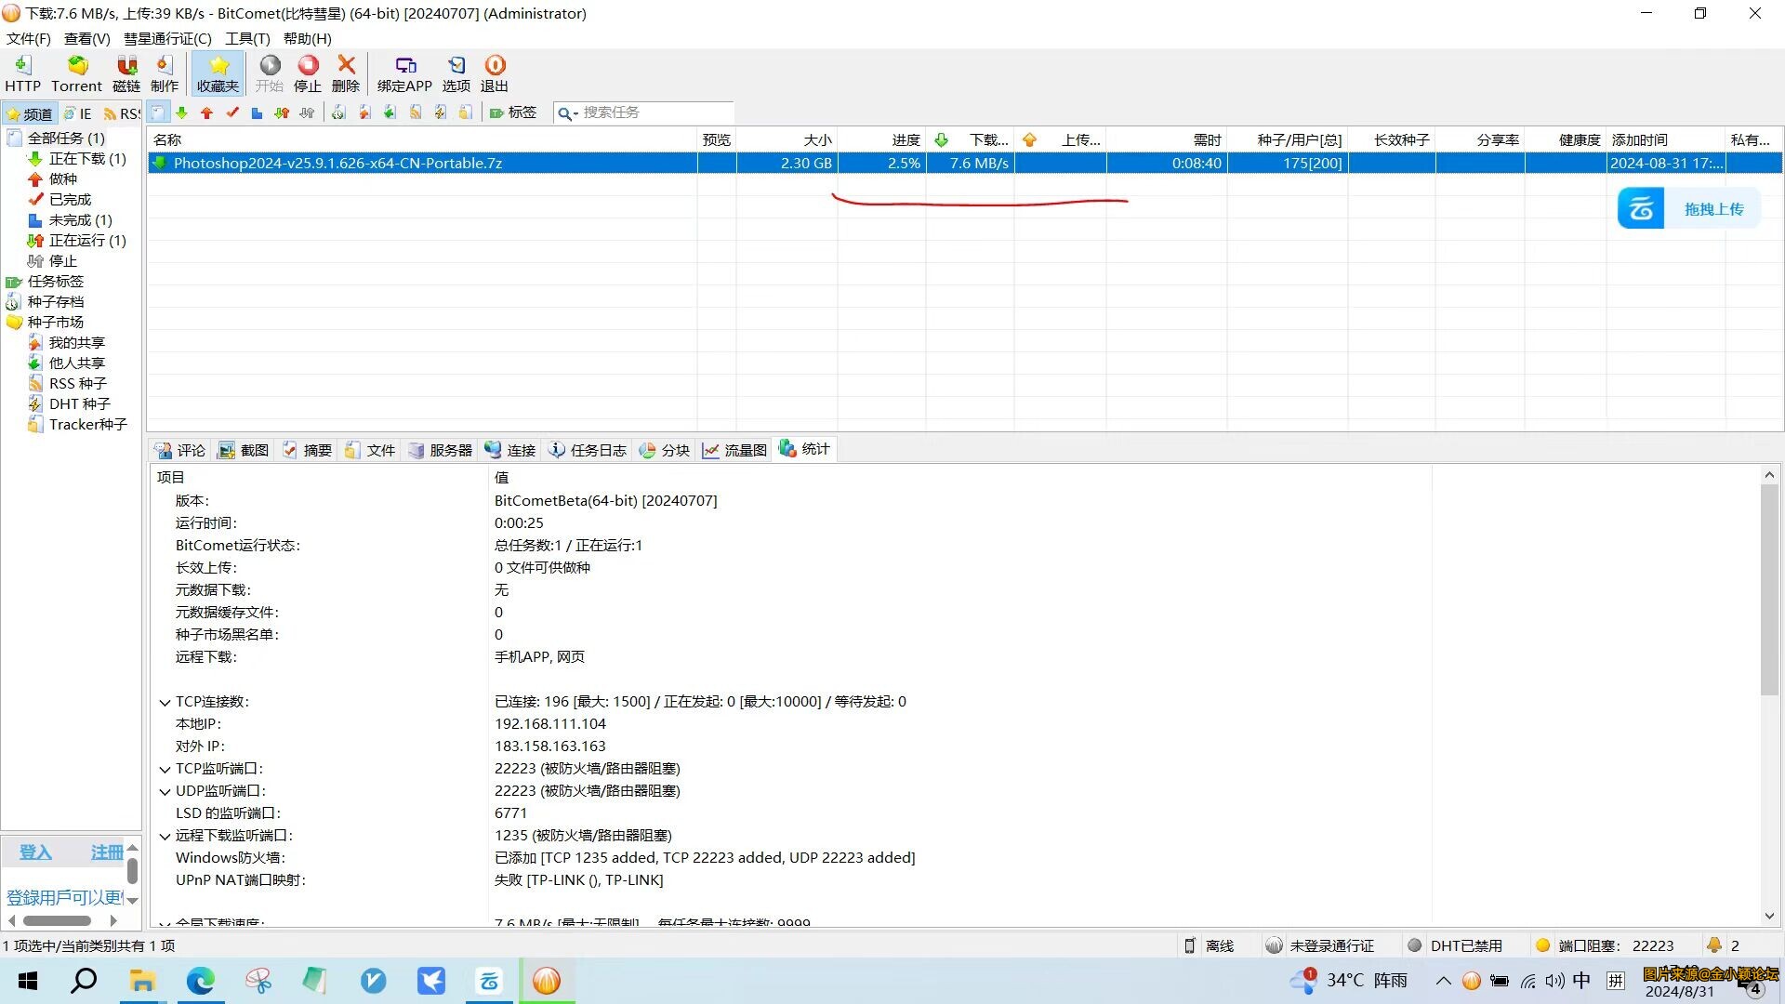Open the 彗星通行证(C) menu

(167, 38)
